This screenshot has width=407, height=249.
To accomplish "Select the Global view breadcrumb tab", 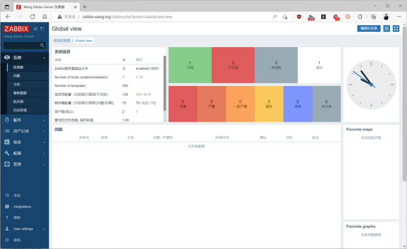I will (x=83, y=41).
